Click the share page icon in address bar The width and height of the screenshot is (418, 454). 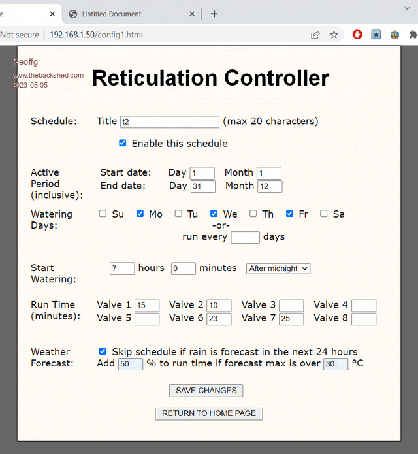pyautogui.click(x=315, y=35)
